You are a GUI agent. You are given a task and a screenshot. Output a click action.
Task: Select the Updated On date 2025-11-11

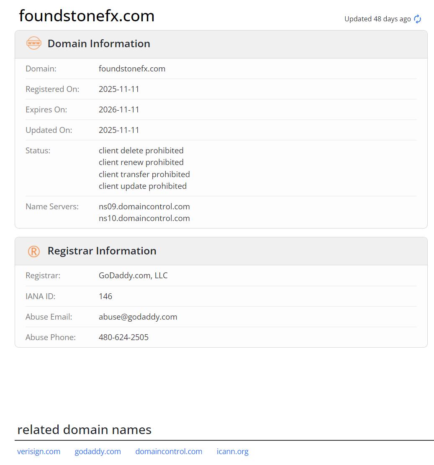point(119,130)
